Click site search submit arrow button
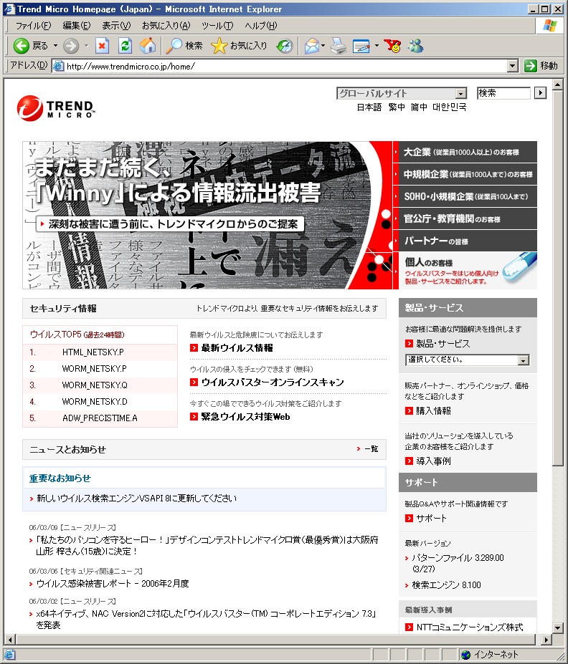The image size is (568, 664). [x=540, y=92]
